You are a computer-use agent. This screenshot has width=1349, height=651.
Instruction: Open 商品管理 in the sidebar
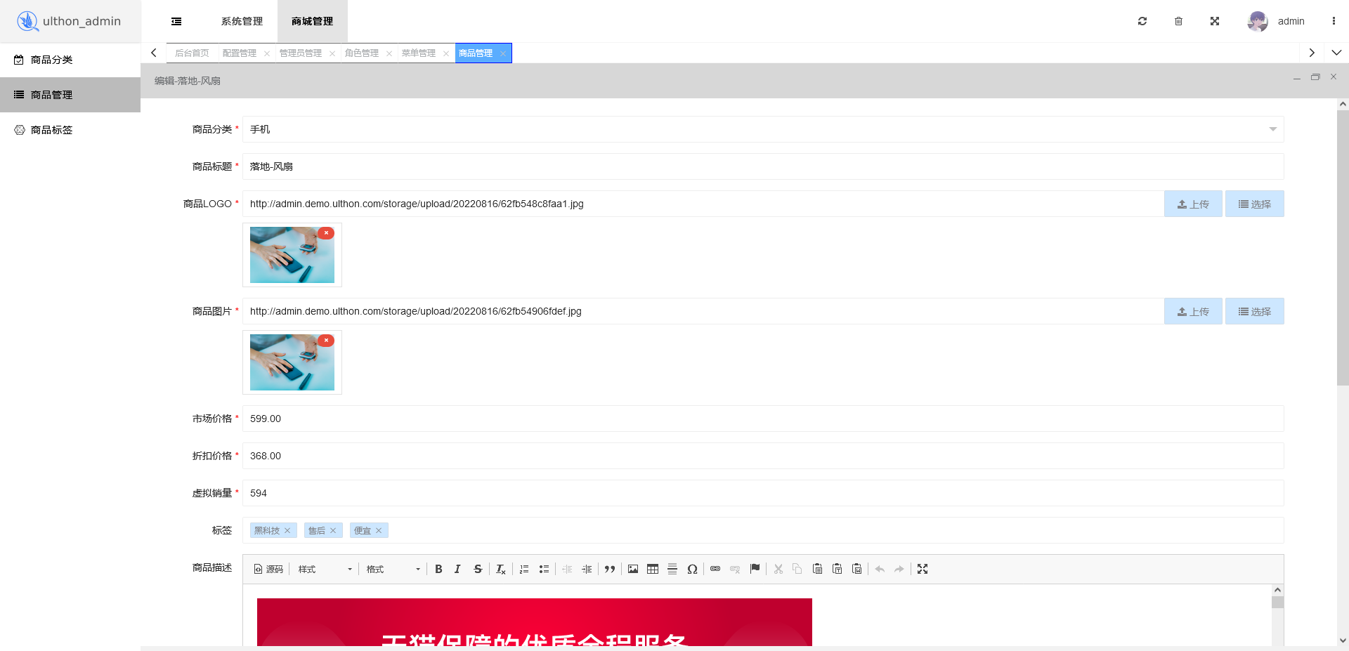coord(70,95)
